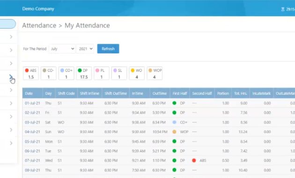Click the Portion column header
Screen dimensions: 295x178
tap(223, 93)
